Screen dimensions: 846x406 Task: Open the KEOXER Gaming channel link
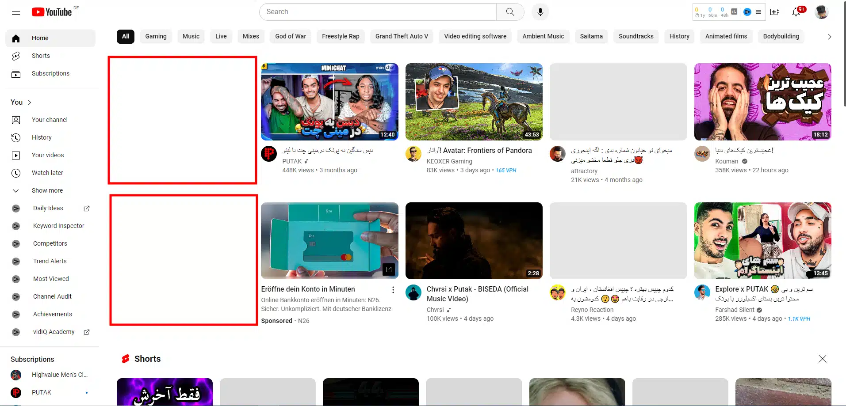pyautogui.click(x=449, y=161)
